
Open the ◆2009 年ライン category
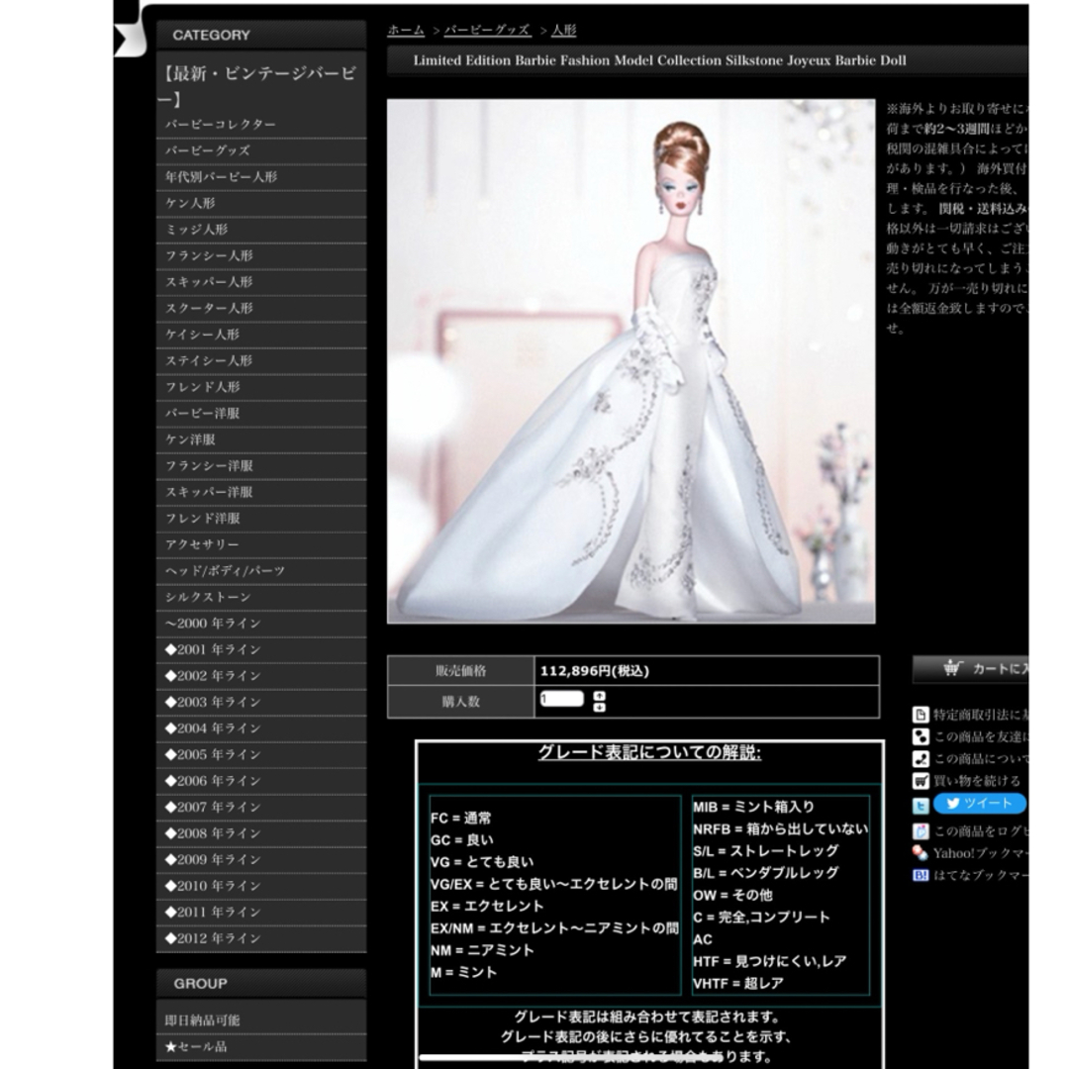click(261, 859)
